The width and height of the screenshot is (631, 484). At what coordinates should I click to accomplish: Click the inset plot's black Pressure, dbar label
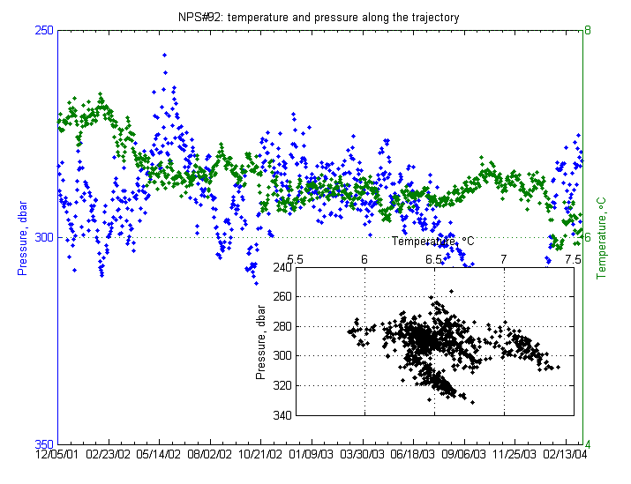point(260,341)
